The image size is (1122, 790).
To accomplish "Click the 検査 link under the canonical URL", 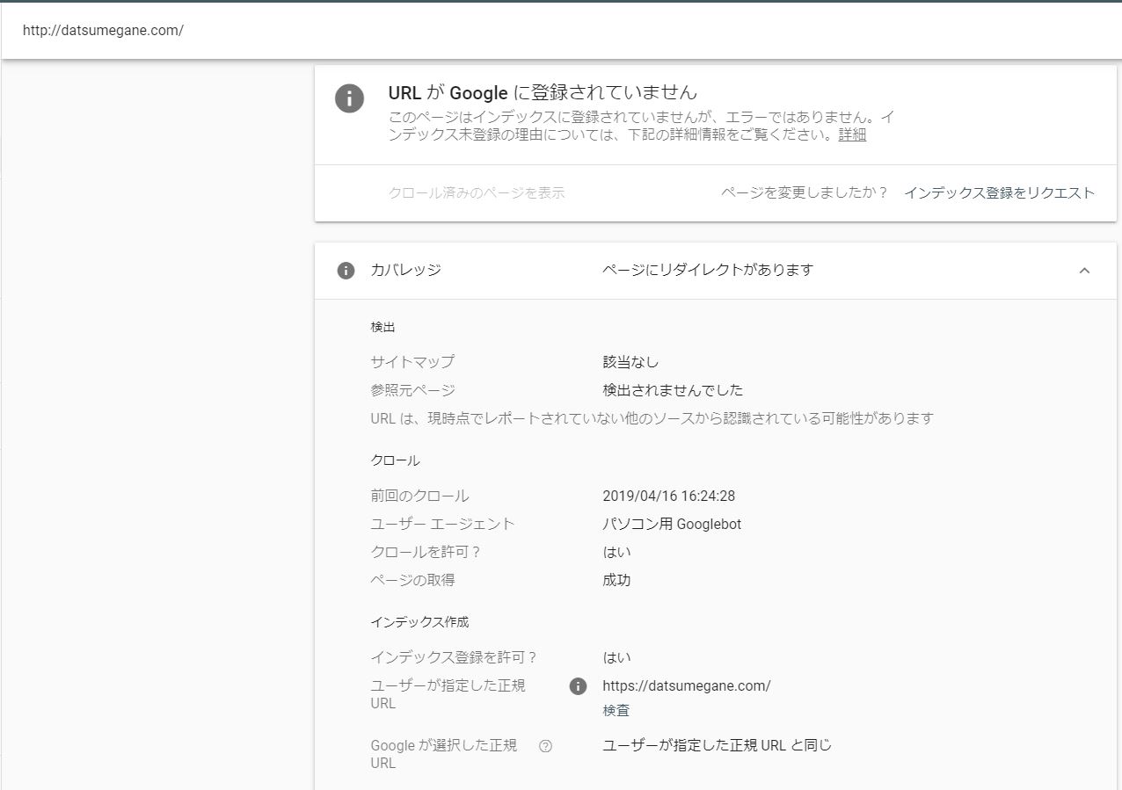I will coord(616,710).
